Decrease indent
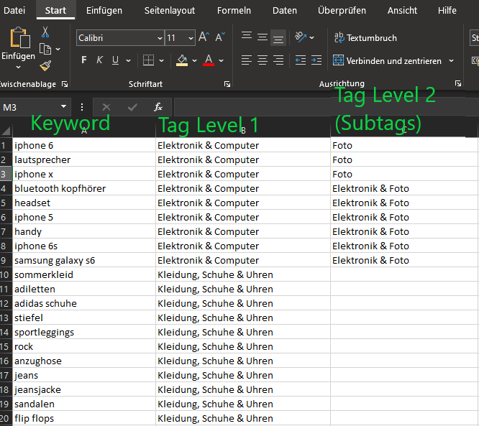The width and height of the screenshot is (479, 426). coord(301,60)
